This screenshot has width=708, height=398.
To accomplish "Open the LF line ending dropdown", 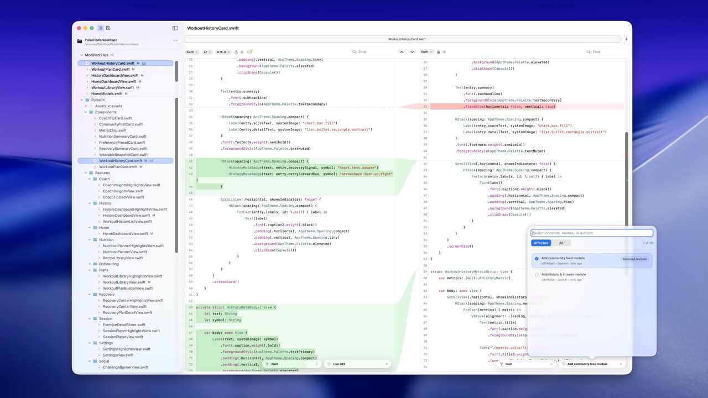I will point(207,52).
